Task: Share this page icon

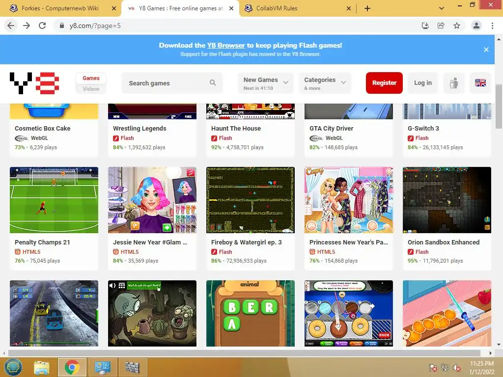Action: 441,26
